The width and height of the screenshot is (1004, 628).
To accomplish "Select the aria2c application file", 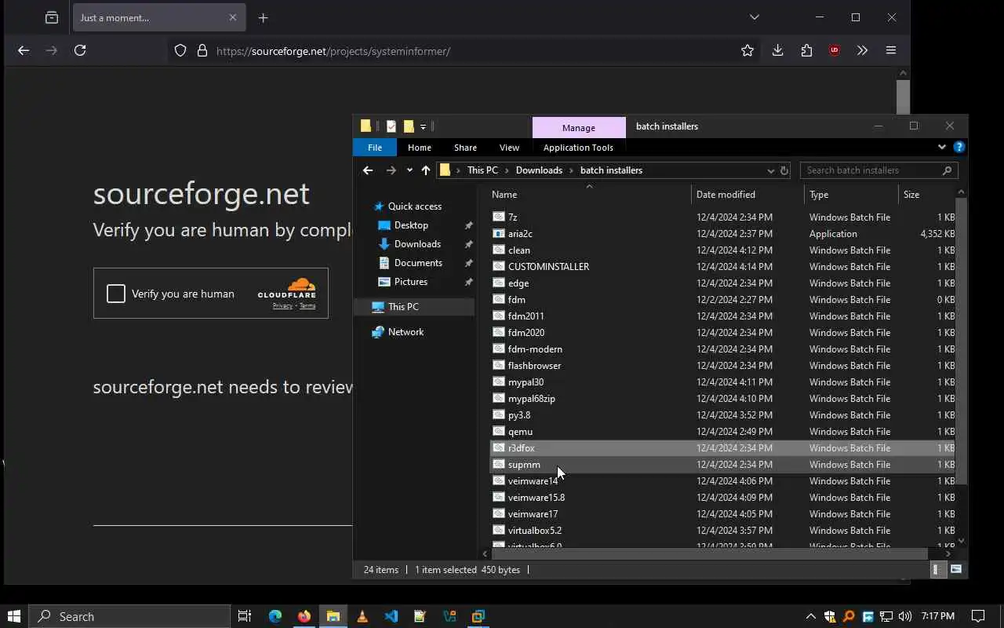I will coord(722,234).
